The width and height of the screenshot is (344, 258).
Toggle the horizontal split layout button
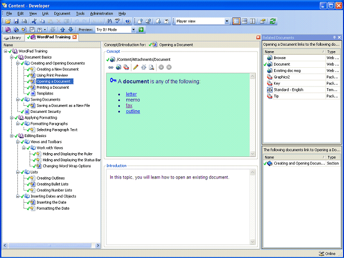245,21
